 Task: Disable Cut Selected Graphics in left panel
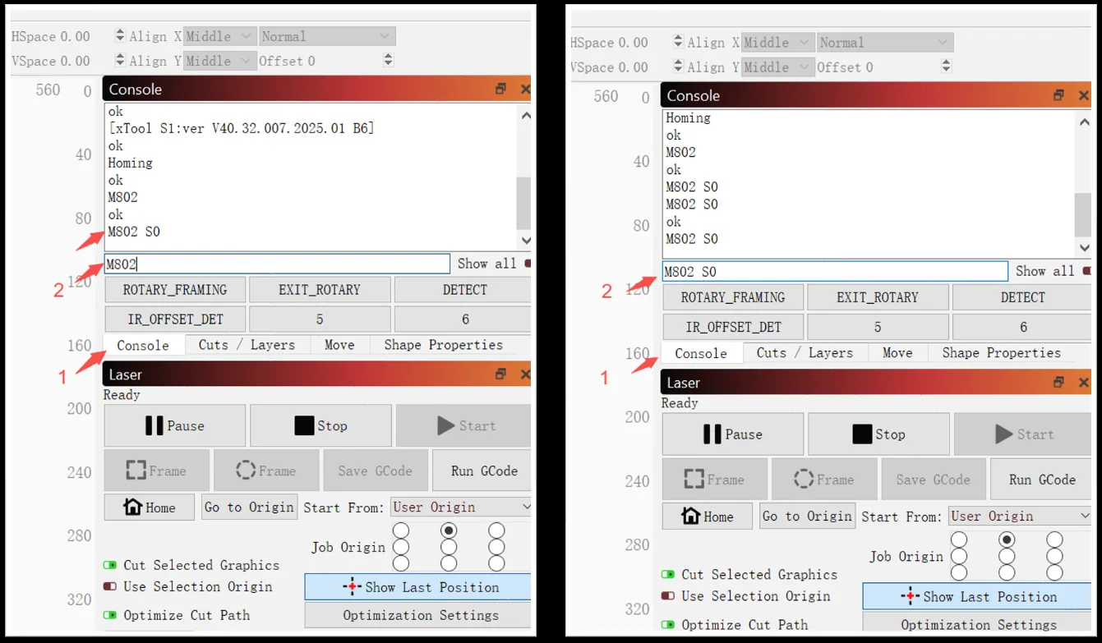[x=110, y=565]
